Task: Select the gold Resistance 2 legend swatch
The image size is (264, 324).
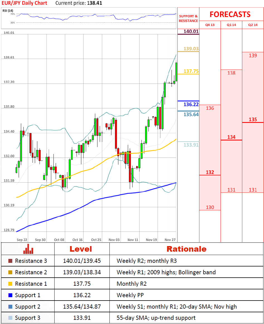Action: pyautogui.click(x=11, y=273)
